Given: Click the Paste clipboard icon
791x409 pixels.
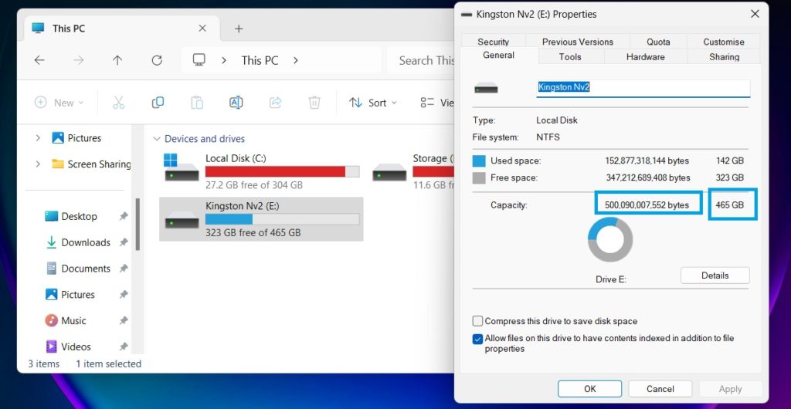Looking at the screenshot, I should point(197,103).
